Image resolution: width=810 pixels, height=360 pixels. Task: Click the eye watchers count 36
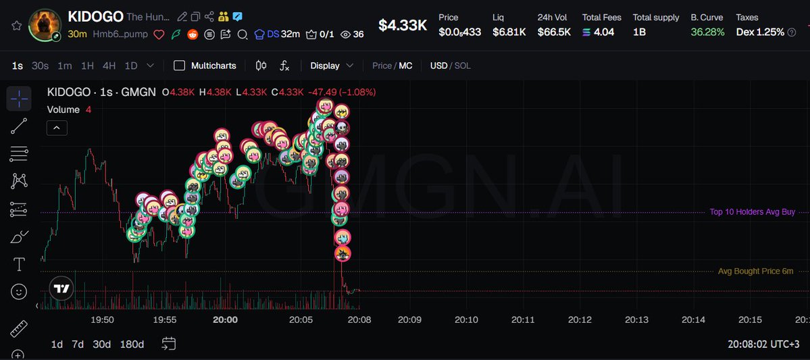(353, 34)
